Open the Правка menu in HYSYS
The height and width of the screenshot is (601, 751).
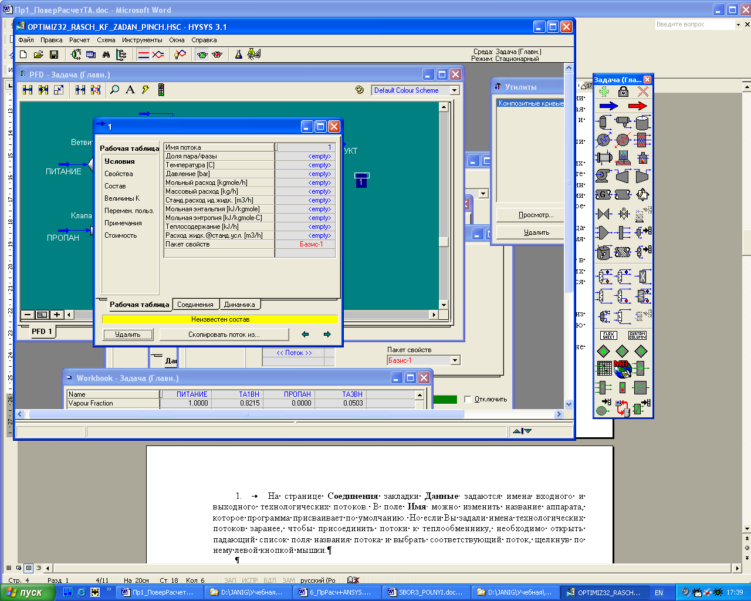(52, 40)
